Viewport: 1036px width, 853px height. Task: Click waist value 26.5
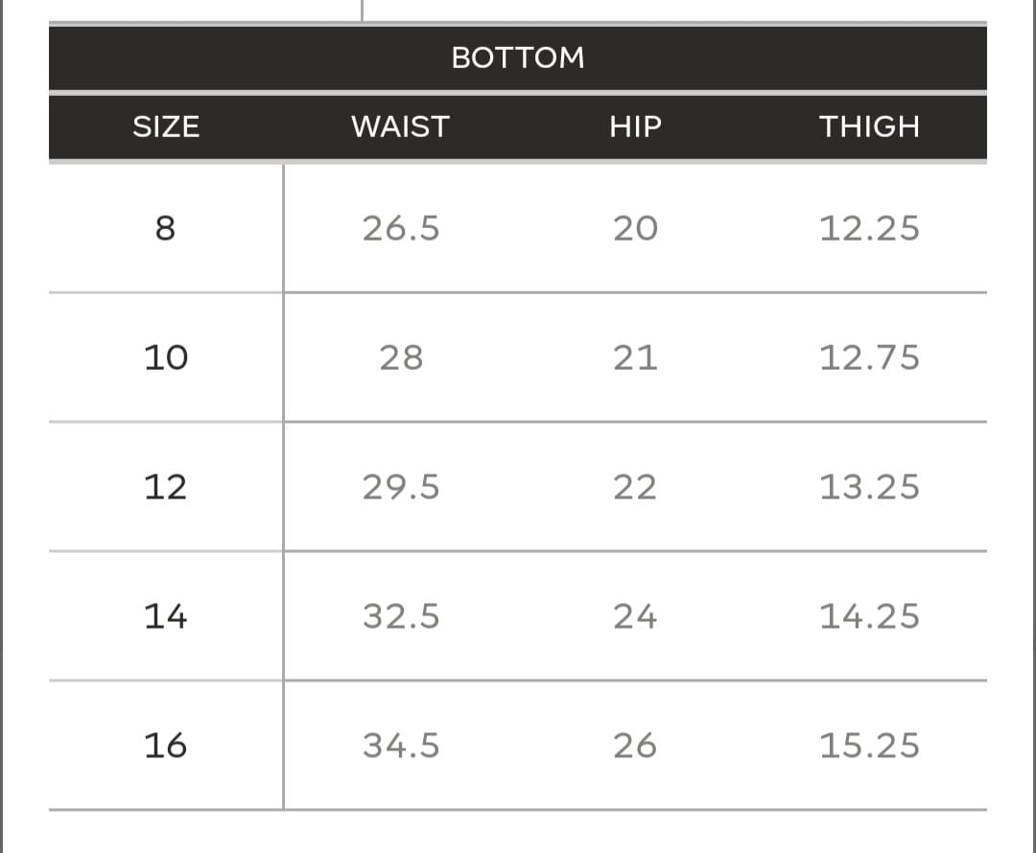pyautogui.click(x=401, y=228)
